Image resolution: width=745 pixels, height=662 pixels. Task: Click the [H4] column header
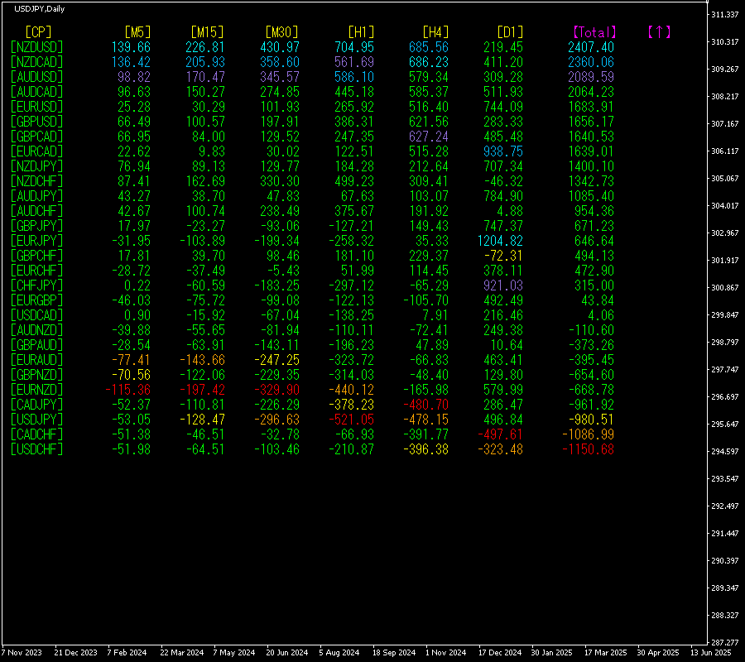(435, 32)
